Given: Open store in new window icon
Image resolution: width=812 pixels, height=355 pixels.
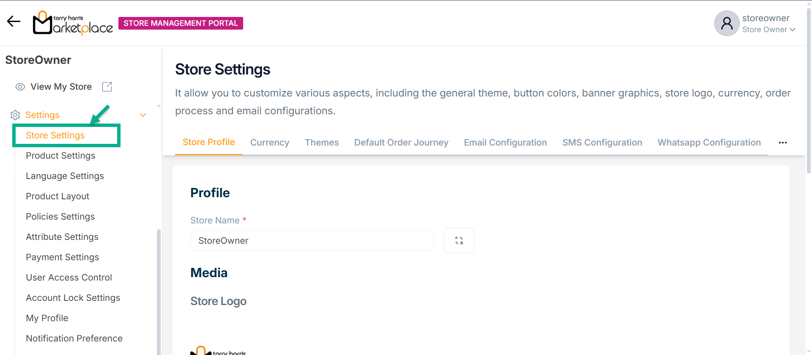Looking at the screenshot, I should [107, 87].
